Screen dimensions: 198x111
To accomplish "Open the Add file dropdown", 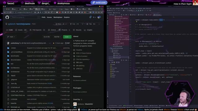I will click(57, 37).
